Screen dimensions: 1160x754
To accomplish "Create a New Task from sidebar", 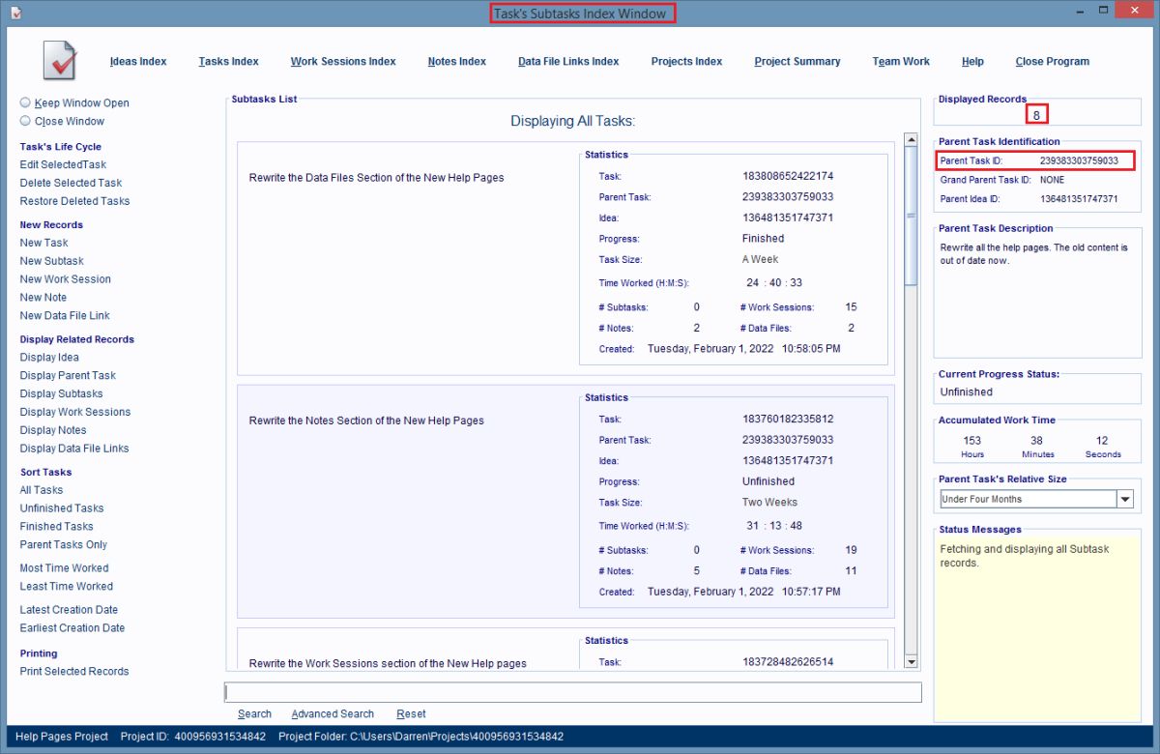I will pos(43,243).
